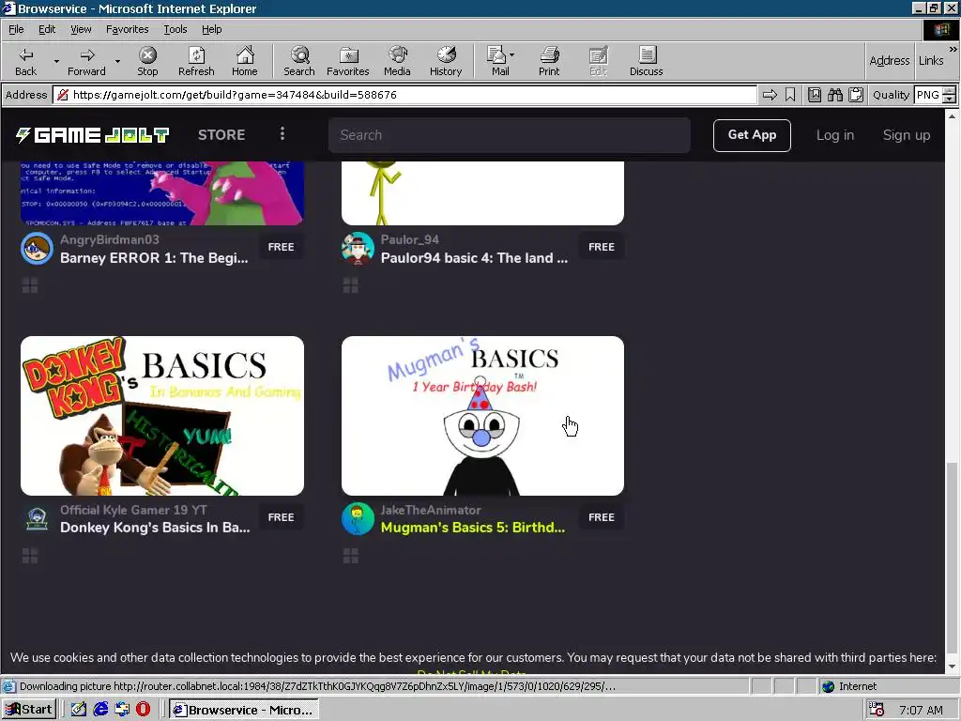Open the Media toolbar button
The image size is (961, 721).
[x=397, y=61]
